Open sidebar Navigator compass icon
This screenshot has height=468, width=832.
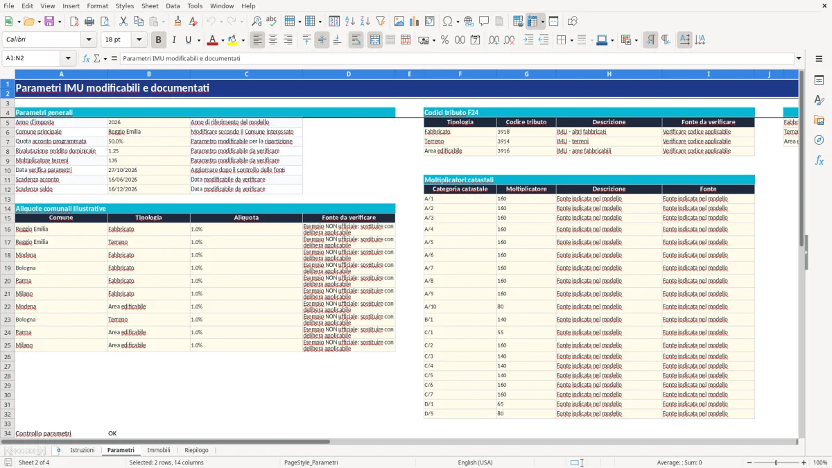coord(819,140)
